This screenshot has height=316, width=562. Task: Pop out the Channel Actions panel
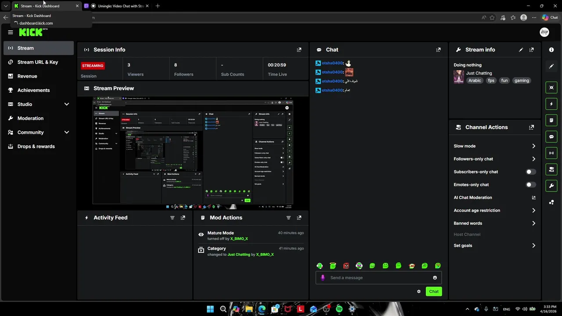point(532,127)
